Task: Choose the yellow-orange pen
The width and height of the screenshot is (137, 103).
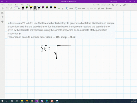Action: [x=55, y=8]
